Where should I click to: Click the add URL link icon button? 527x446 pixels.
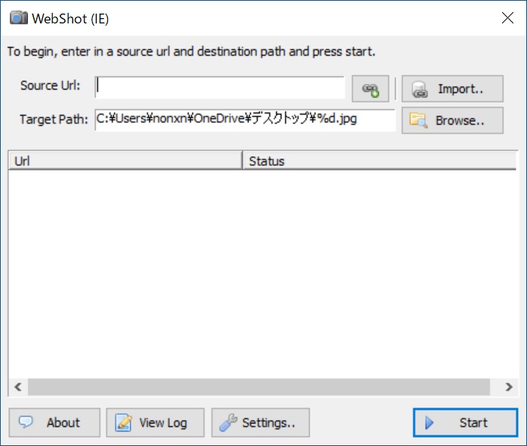(370, 88)
